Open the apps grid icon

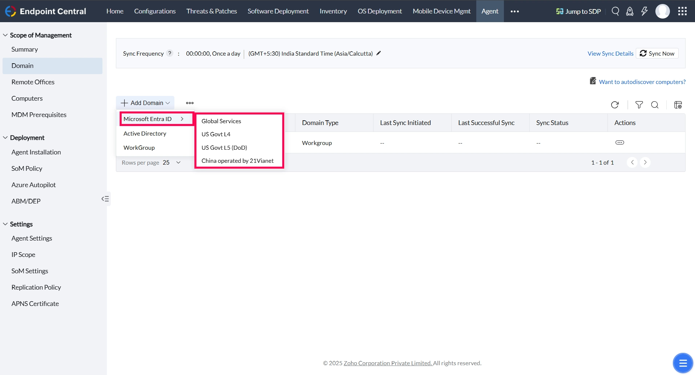coord(682,11)
